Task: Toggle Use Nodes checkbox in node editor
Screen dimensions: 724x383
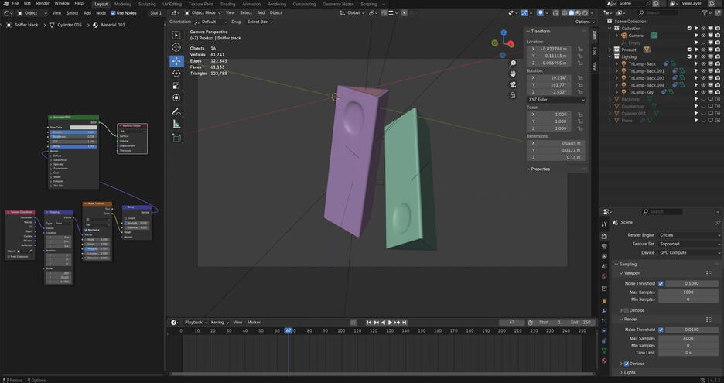Action: 113,13
